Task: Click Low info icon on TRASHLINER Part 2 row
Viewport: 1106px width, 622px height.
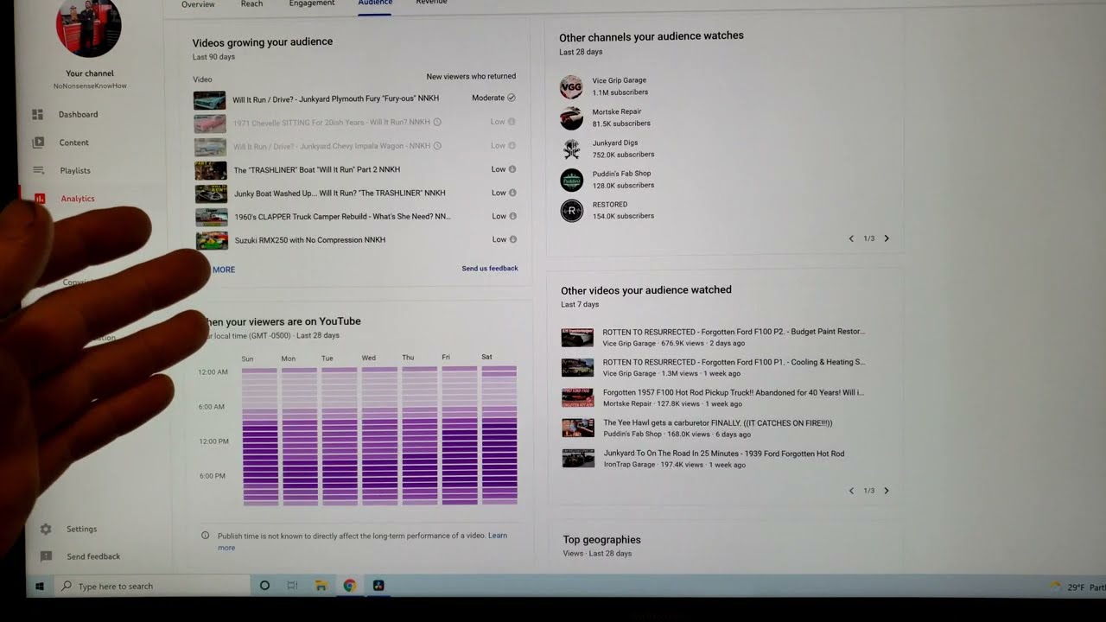Action: (512, 169)
